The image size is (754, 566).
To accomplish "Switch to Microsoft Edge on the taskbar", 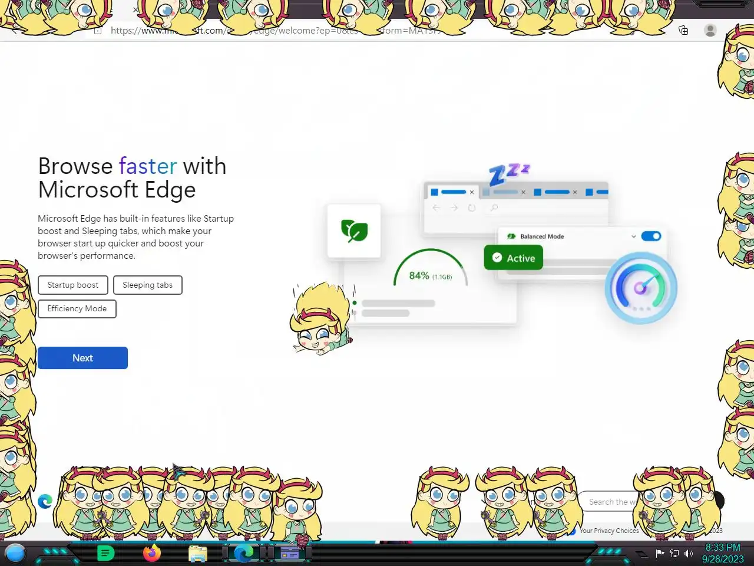I will click(243, 553).
